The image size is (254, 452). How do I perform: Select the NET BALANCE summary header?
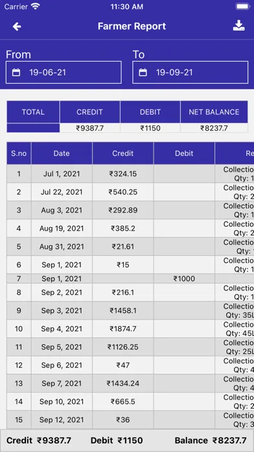click(x=214, y=112)
